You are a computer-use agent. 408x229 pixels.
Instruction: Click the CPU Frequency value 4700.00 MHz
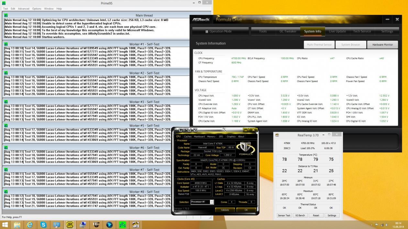239,58
